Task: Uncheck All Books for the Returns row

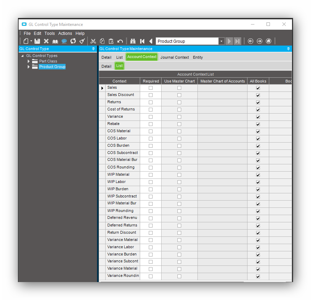Action: pyautogui.click(x=258, y=103)
